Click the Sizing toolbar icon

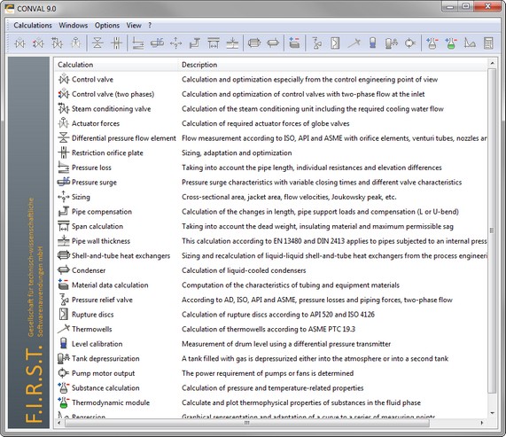tap(175, 43)
